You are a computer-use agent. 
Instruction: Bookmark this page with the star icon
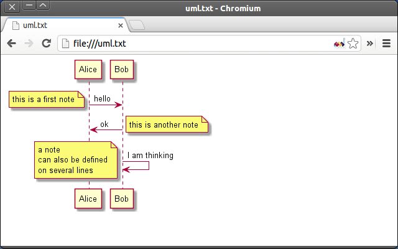pos(353,44)
